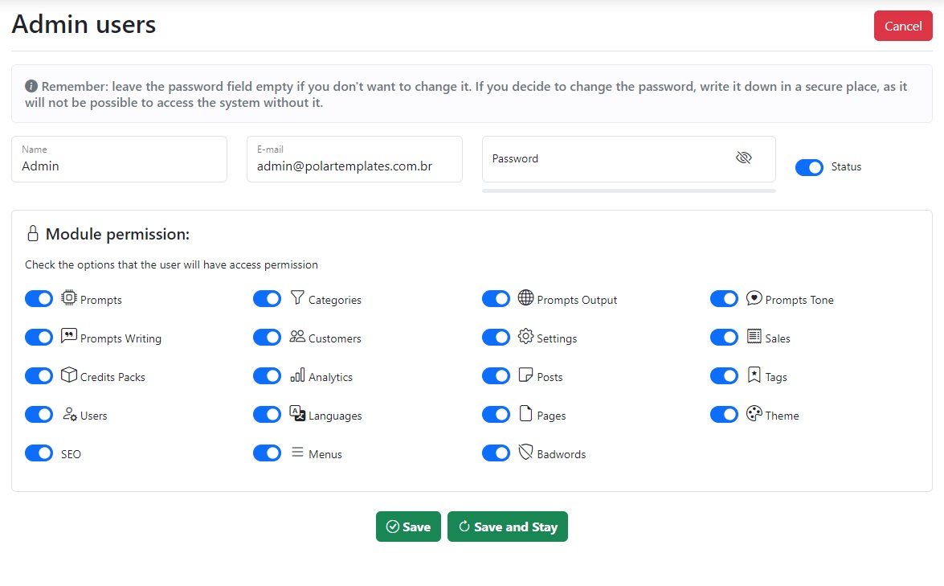Click the Prompts chip icon
Viewport: 944px width, 586px height.
(x=69, y=298)
